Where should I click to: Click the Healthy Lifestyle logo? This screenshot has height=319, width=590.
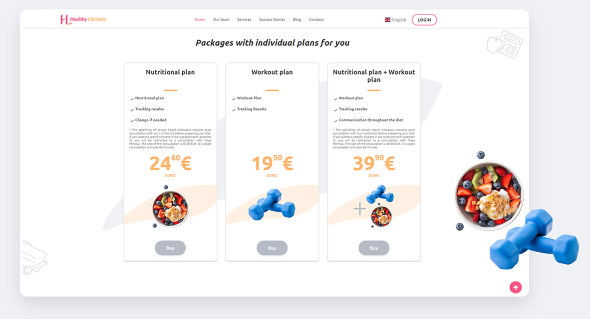(x=83, y=19)
